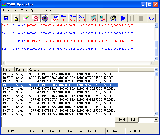This screenshot has height=135, width=160.
Task: Switch display to Hex 0B 1A mode
Action: pyautogui.click(x=64, y=18)
